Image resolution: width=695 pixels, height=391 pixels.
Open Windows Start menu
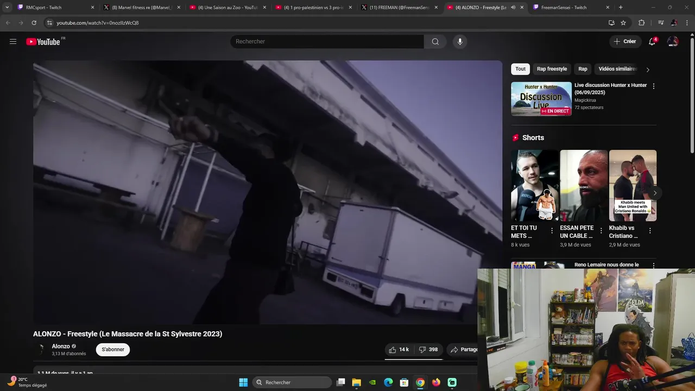[x=243, y=382]
